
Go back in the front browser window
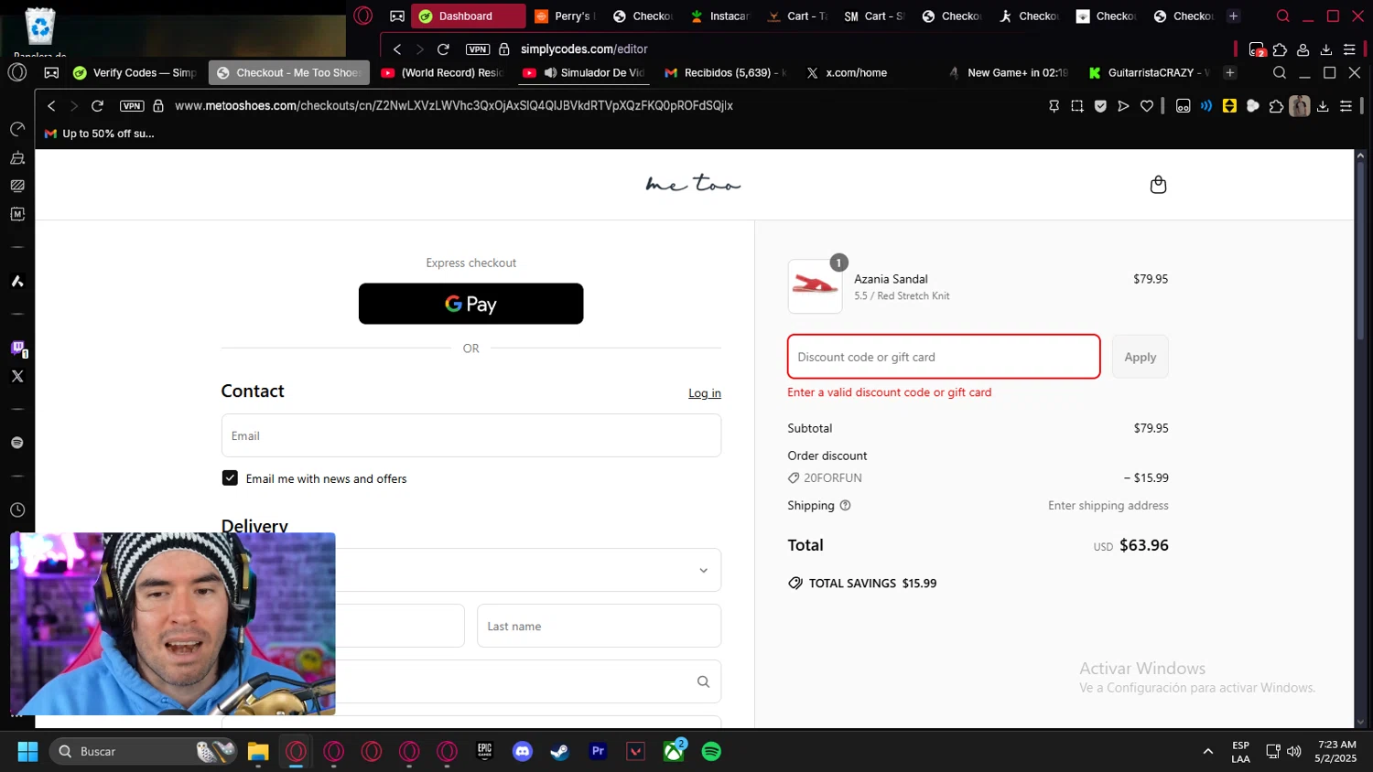click(51, 106)
